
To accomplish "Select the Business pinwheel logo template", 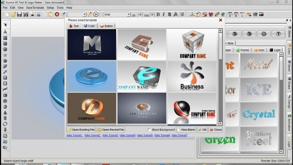I will coord(192,76).
